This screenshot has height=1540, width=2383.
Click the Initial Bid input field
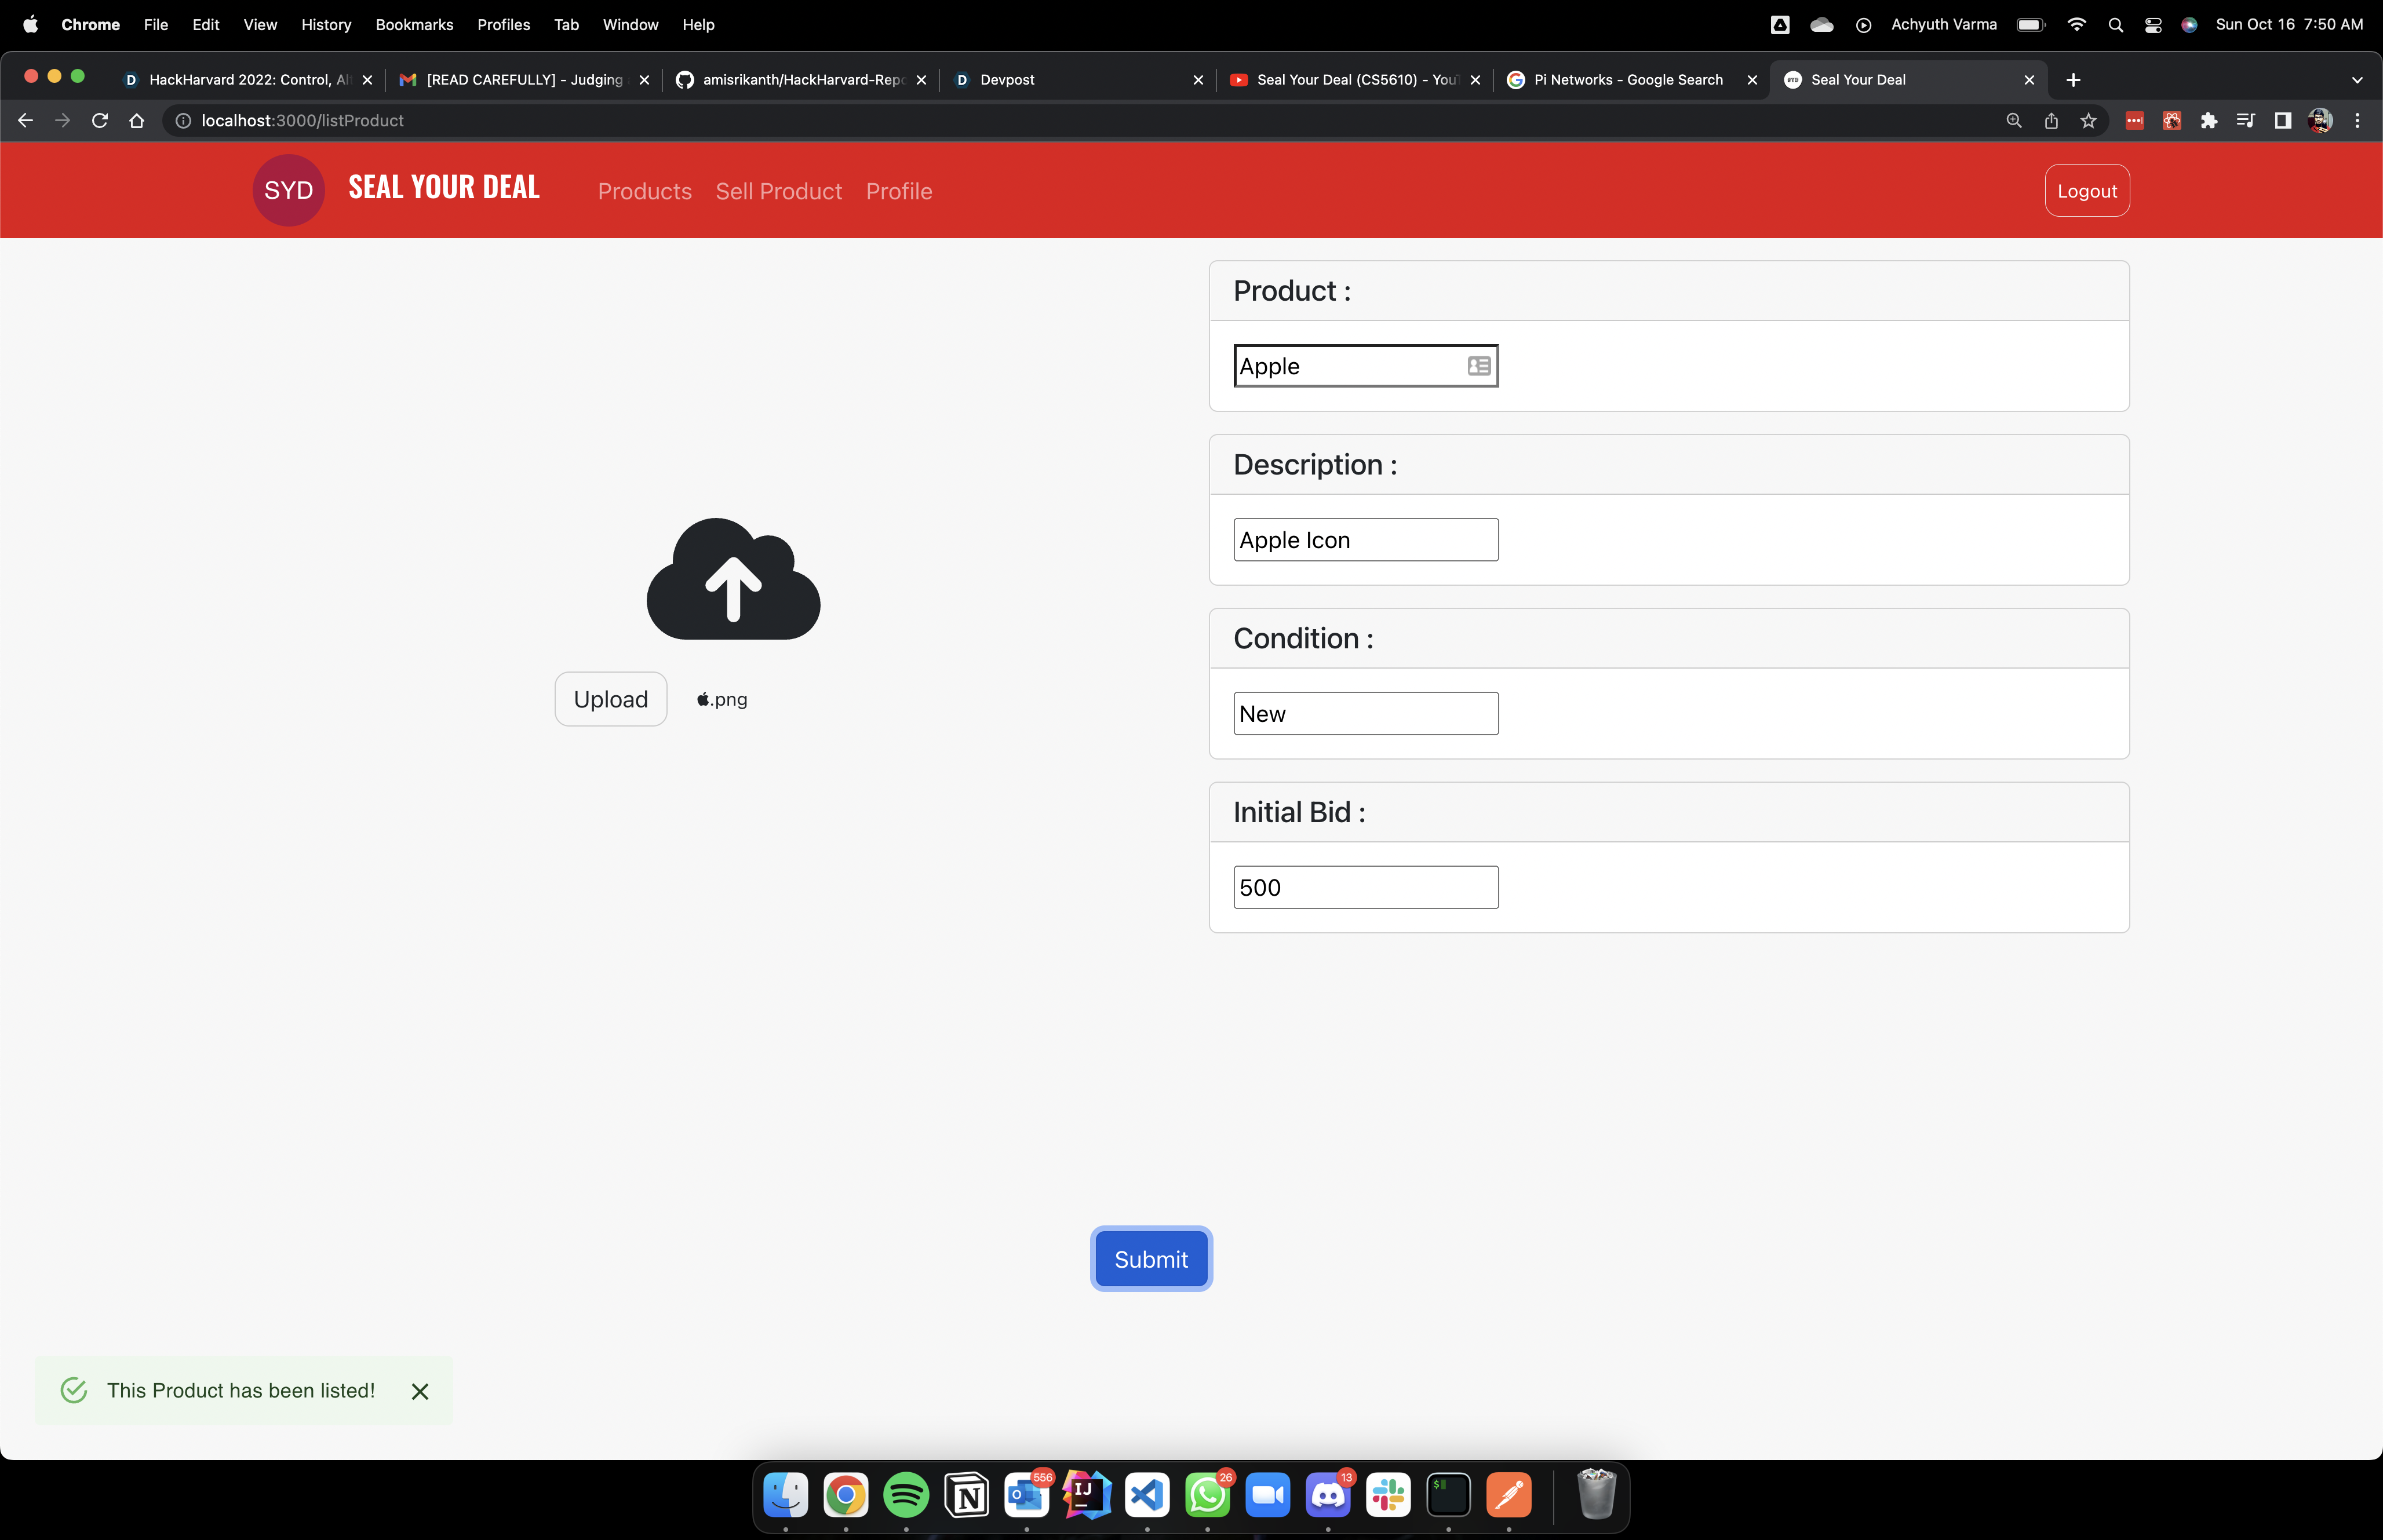[x=1365, y=887]
